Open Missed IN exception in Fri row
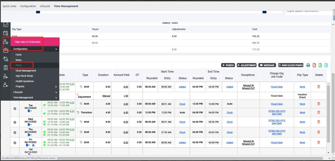Image resolution: width=335 pixels, height=161 pixels. coord(248,141)
